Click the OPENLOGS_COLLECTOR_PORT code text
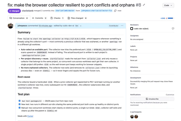Image resolution: width=181 pixels, height=121 pixels. [105, 50]
